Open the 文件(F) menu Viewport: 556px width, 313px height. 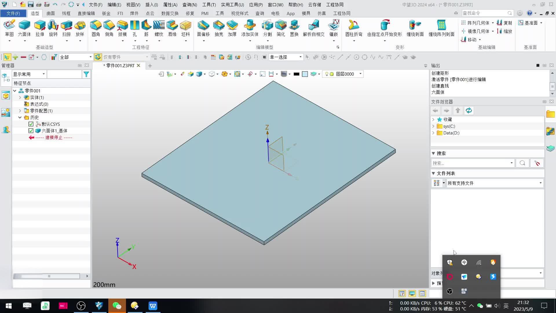(95, 5)
